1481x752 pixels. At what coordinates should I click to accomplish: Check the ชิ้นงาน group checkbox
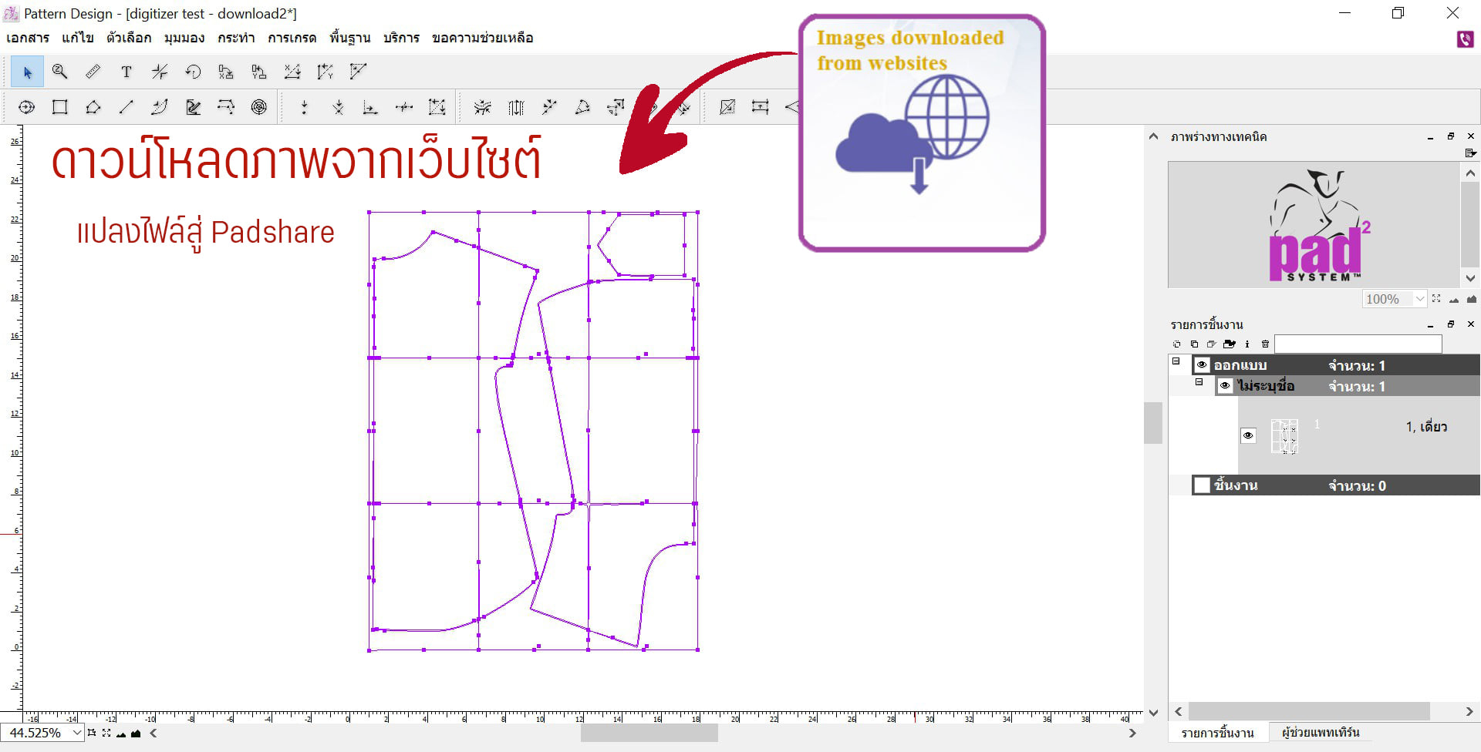(x=1202, y=485)
